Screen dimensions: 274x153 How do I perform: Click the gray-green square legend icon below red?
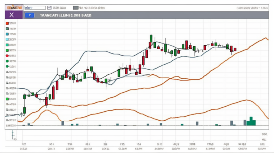(7, 28)
